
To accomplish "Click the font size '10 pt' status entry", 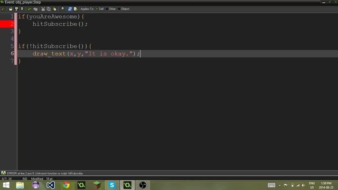I will click(49, 179).
